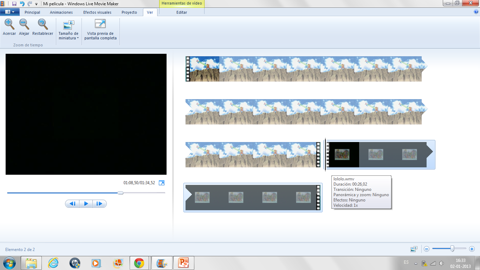480x270 pixels.
Task: Open the Tamaño de miniatura dropdown
Action: (68, 30)
